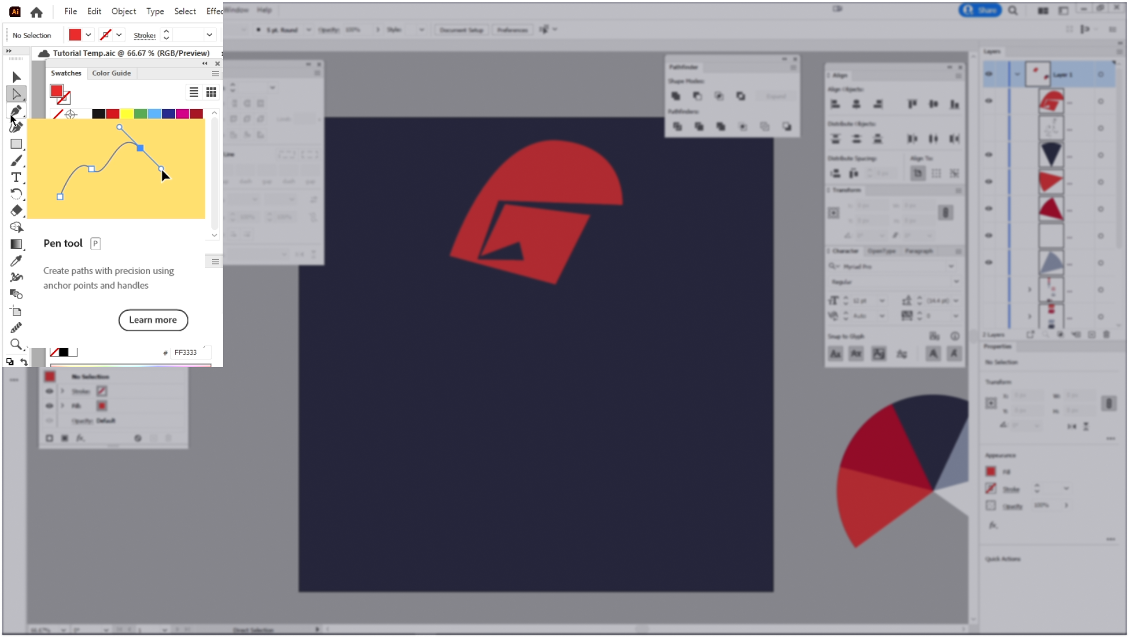Expand Stroke row in Appearance panel

[63, 391]
